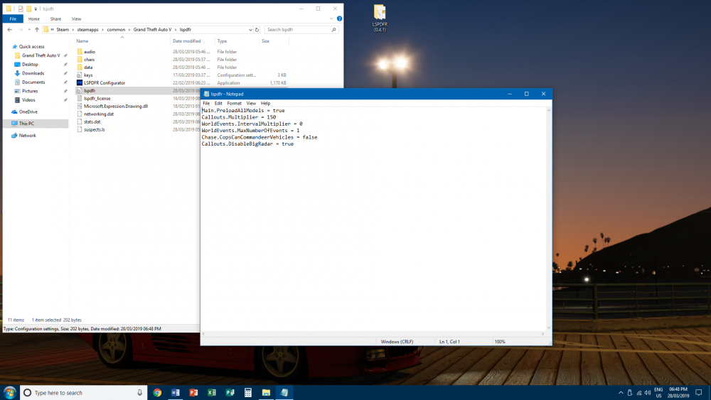Open the blue File button in Explorer

[x=13, y=19]
